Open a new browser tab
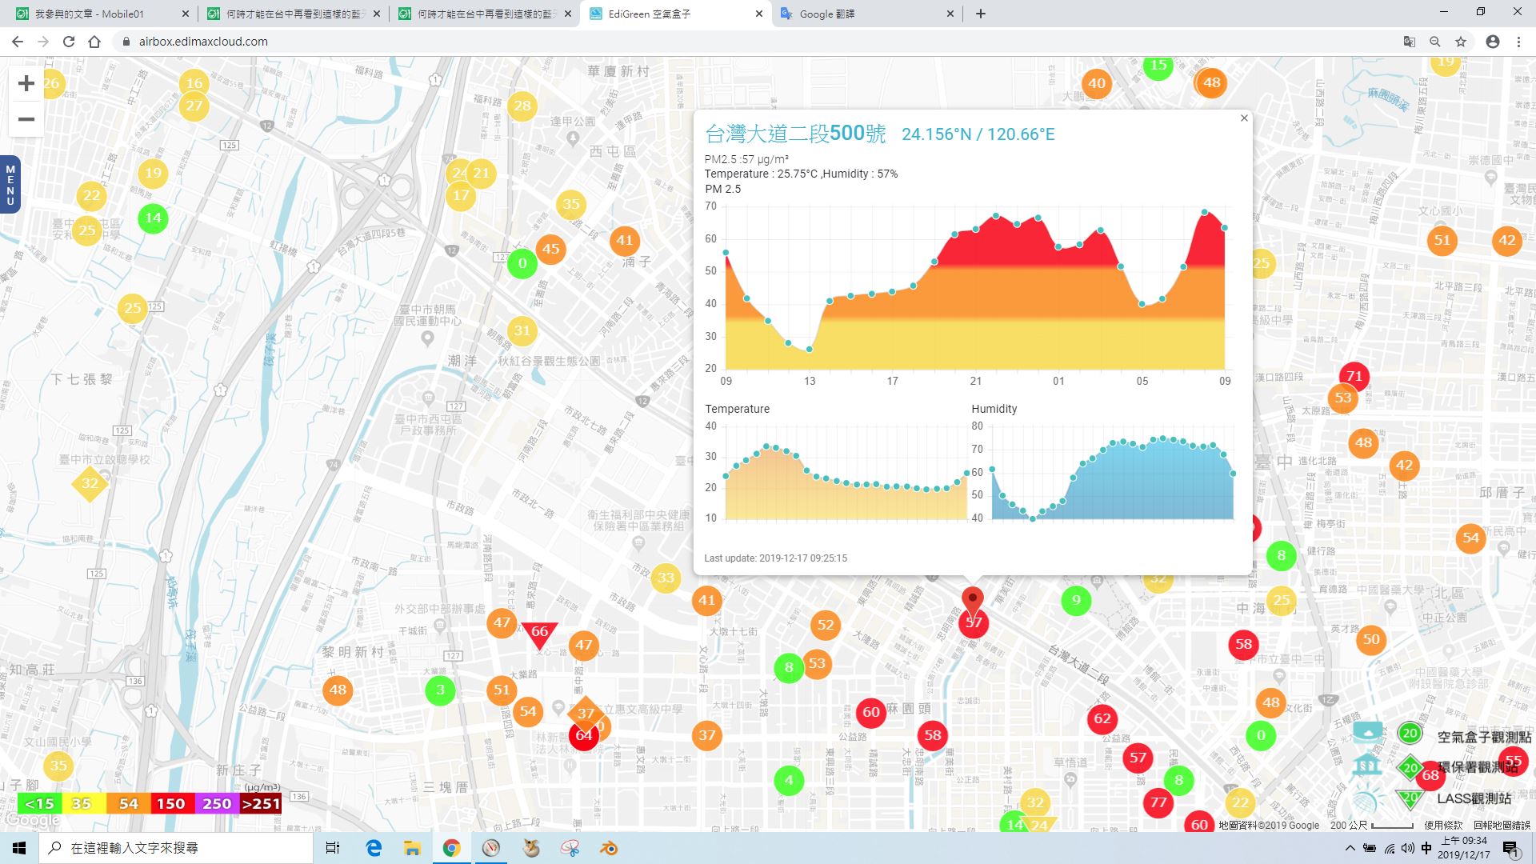The height and width of the screenshot is (864, 1536). point(981,14)
